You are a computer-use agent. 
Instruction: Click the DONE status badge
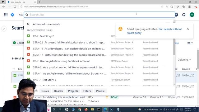[x=114, y=97]
